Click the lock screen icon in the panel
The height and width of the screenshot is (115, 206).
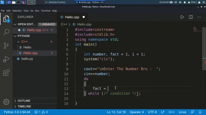(x=199, y=2)
